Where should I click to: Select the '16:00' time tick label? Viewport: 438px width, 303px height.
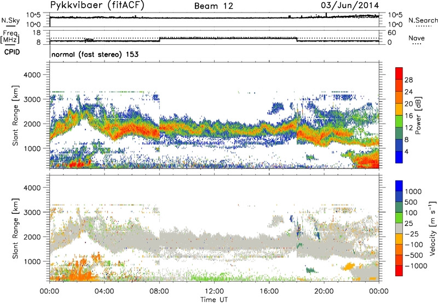[x=269, y=292]
